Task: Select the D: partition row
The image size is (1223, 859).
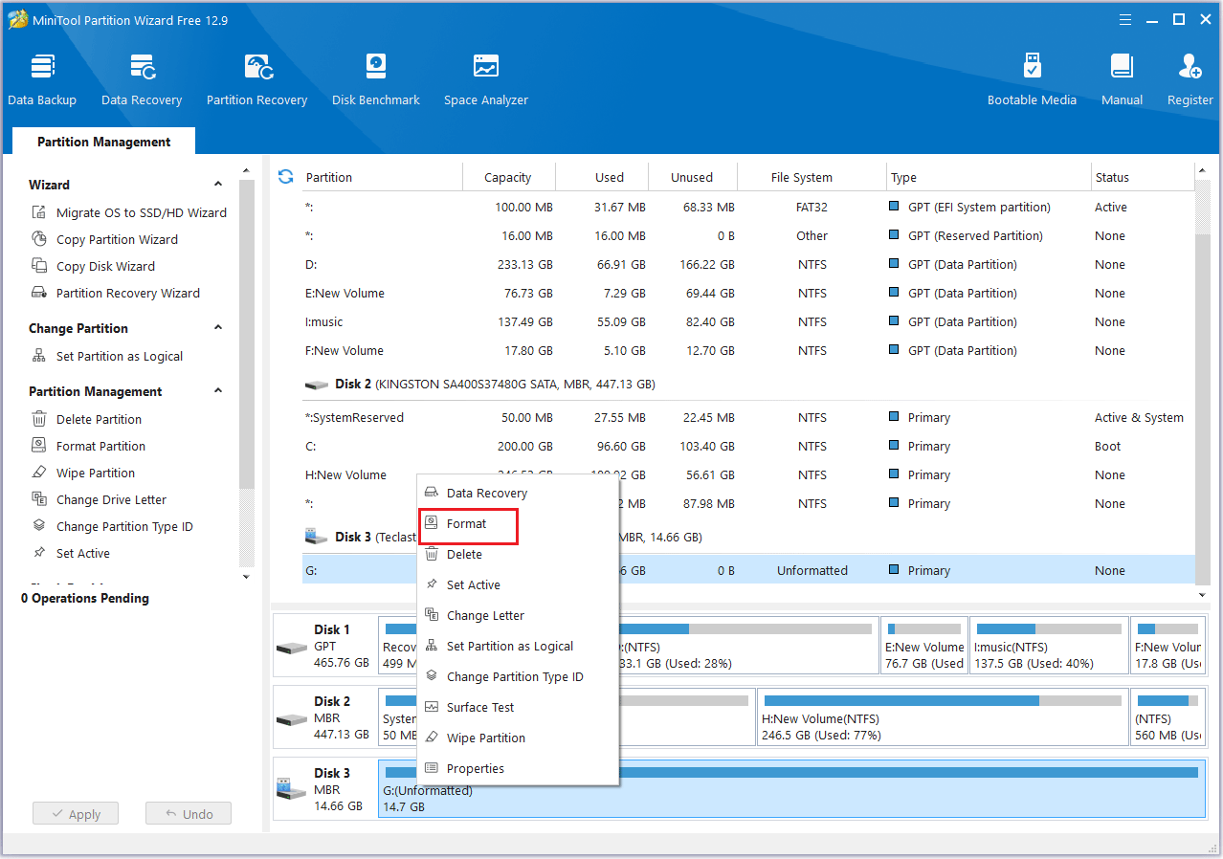Action: point(748,264)
